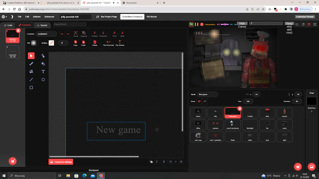Select the Circle tool
This screenshot has height=179, width=319.
pos(43,80)
